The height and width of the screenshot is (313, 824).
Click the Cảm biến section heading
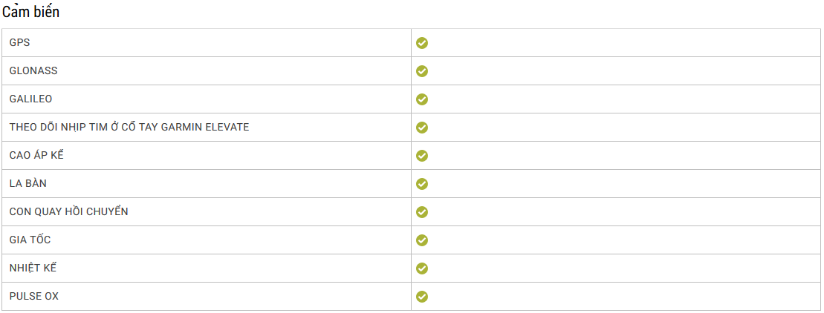click(31, 13)
